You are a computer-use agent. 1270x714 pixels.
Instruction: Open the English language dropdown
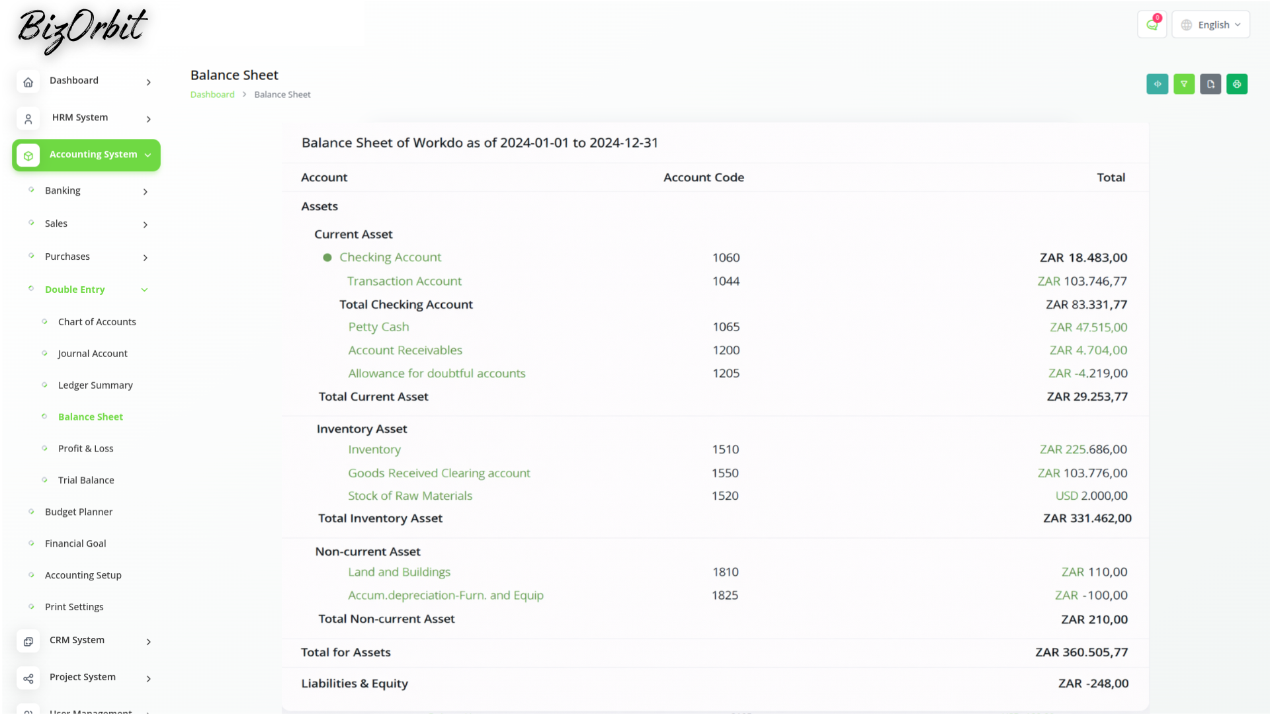[1210, 24]
